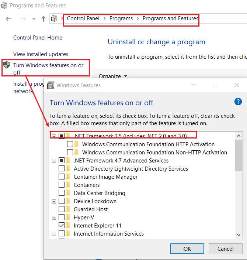The height and width of the screenshot is (260, 247).
Task: Click the address bar Control Panel icon
Action: tap(54, 18)
